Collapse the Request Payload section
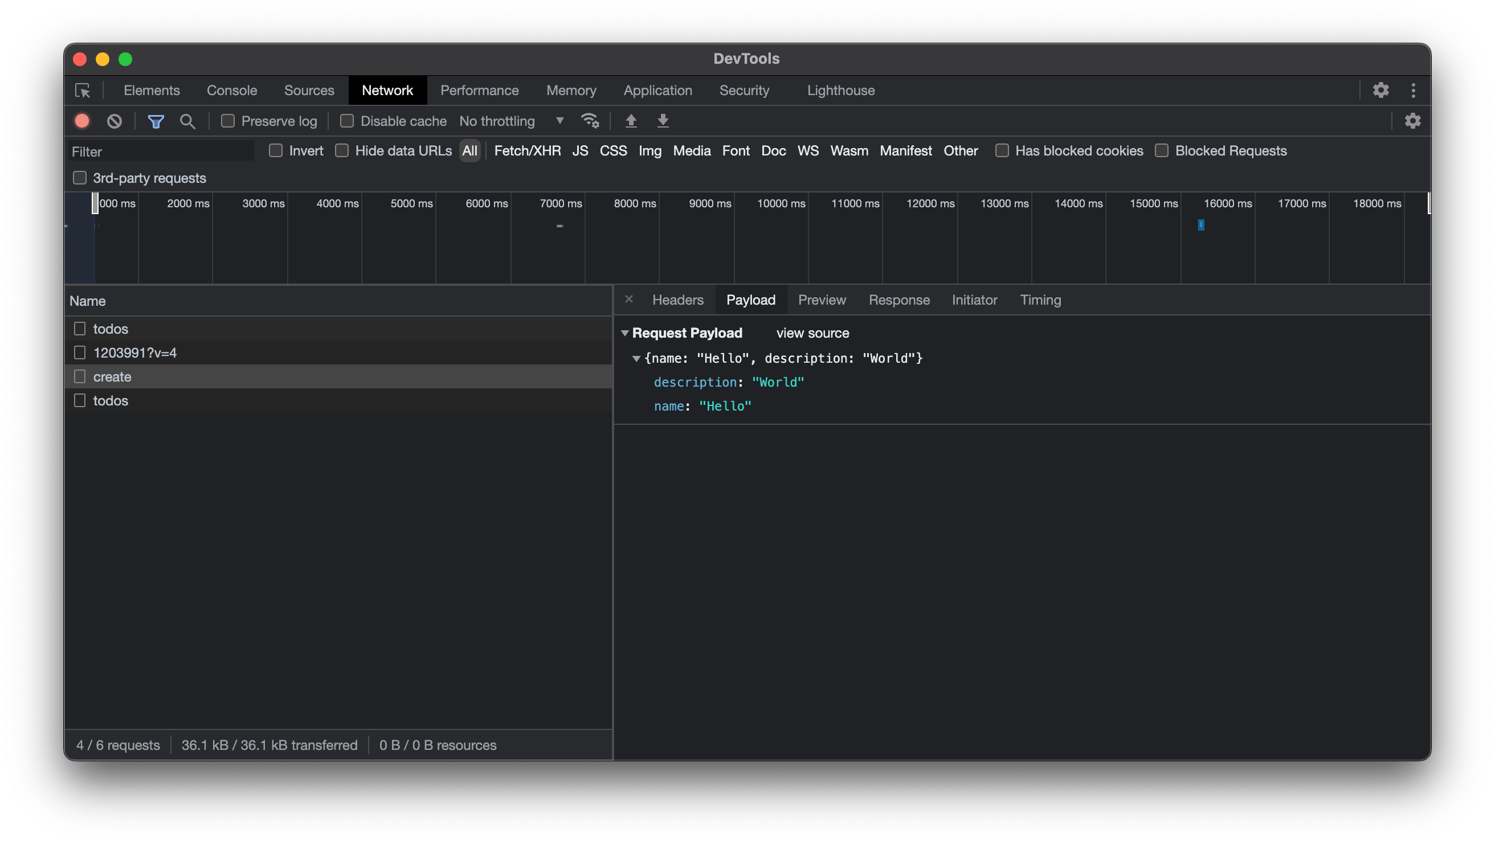Screen dimensions: 1495x845 (624, 333)
